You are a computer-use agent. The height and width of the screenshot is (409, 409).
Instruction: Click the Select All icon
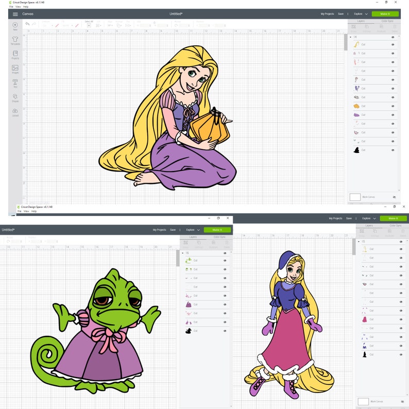pos(89,25)
